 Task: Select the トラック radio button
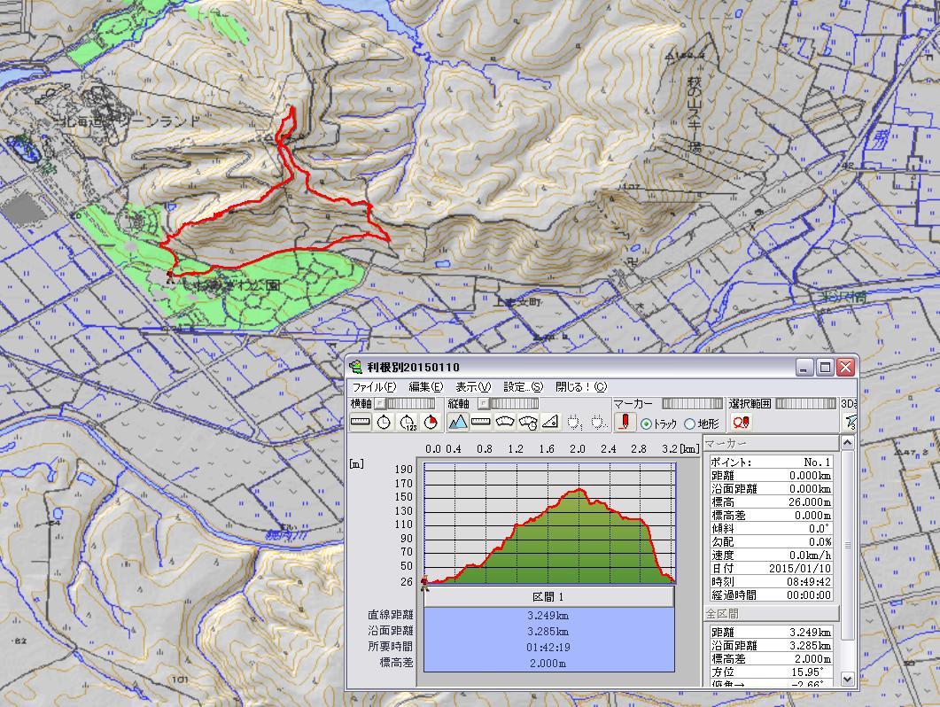(x=646, y=424)
